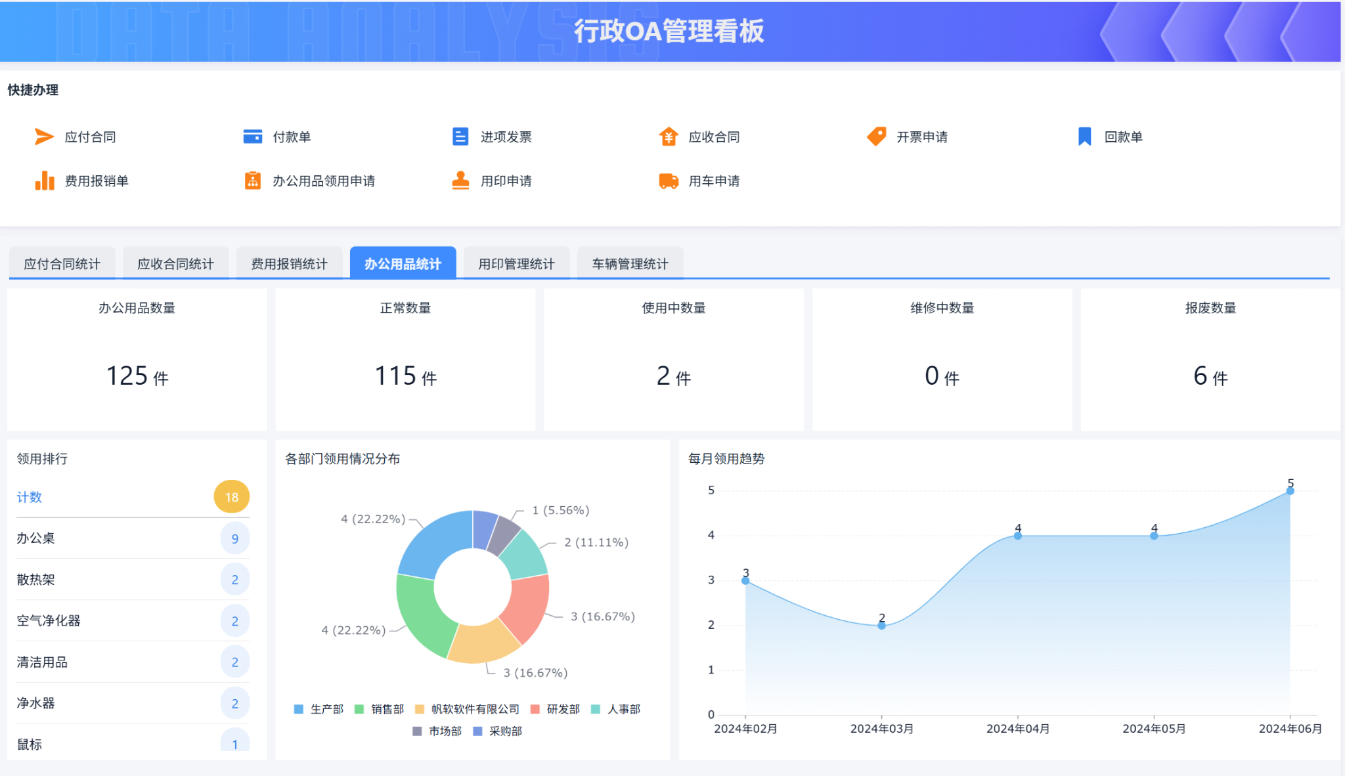1345x776 pixels.
Task: Click the 费用报销单 bar chart icon
Action: click(44, 181)
